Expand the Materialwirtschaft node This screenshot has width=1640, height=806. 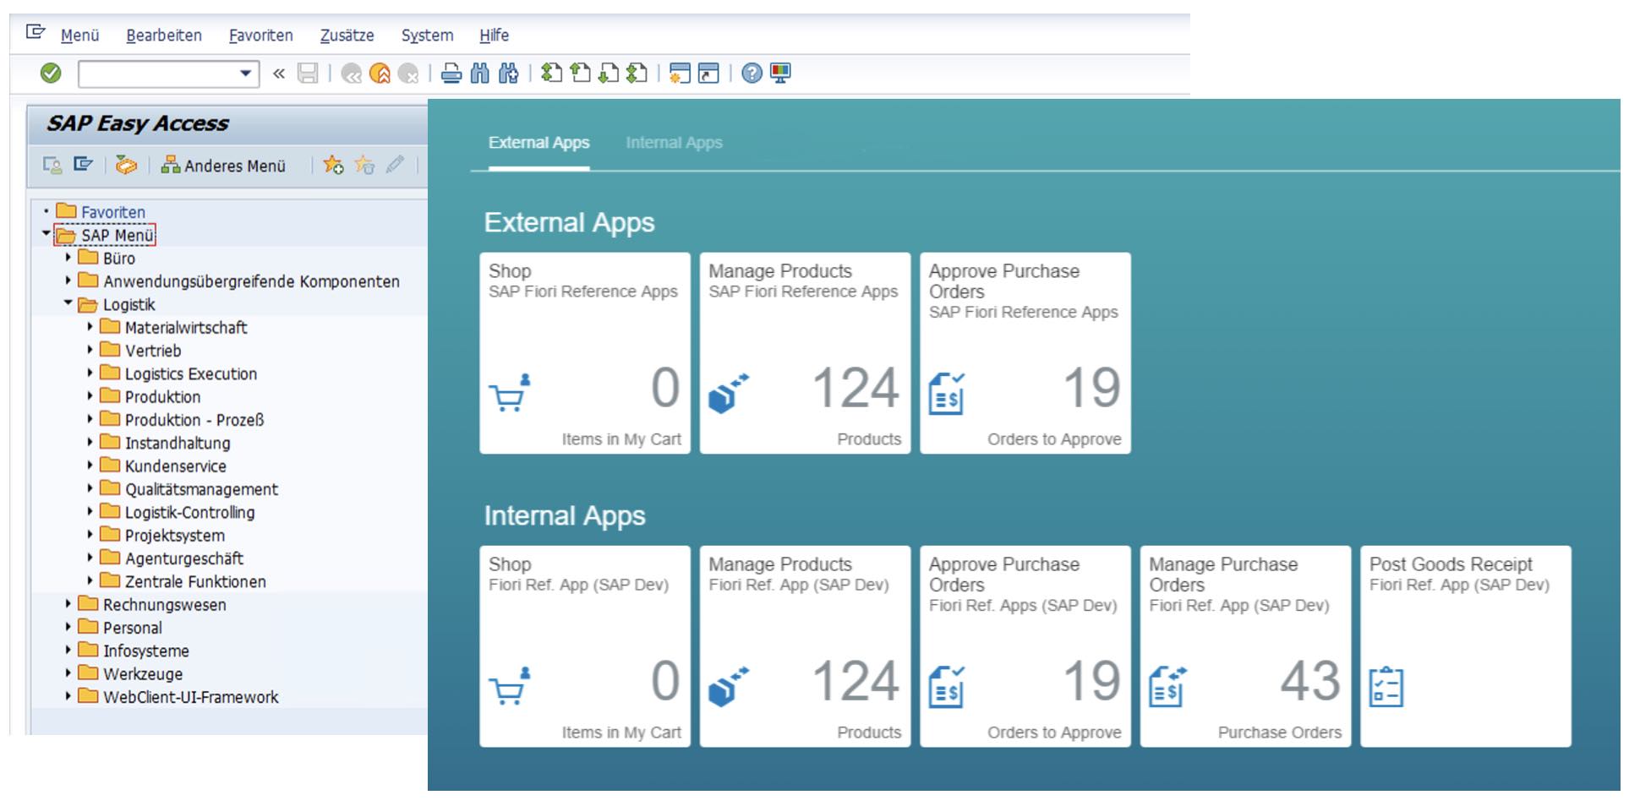(90, 326)
